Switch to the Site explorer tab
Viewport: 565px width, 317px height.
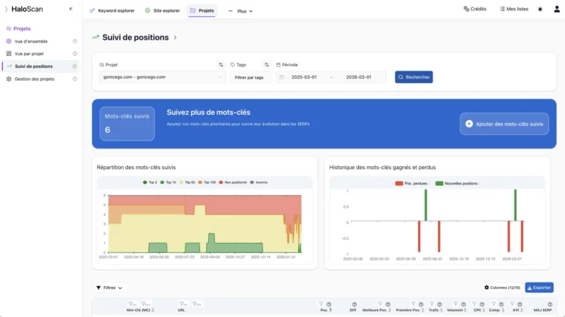(163, 11)
